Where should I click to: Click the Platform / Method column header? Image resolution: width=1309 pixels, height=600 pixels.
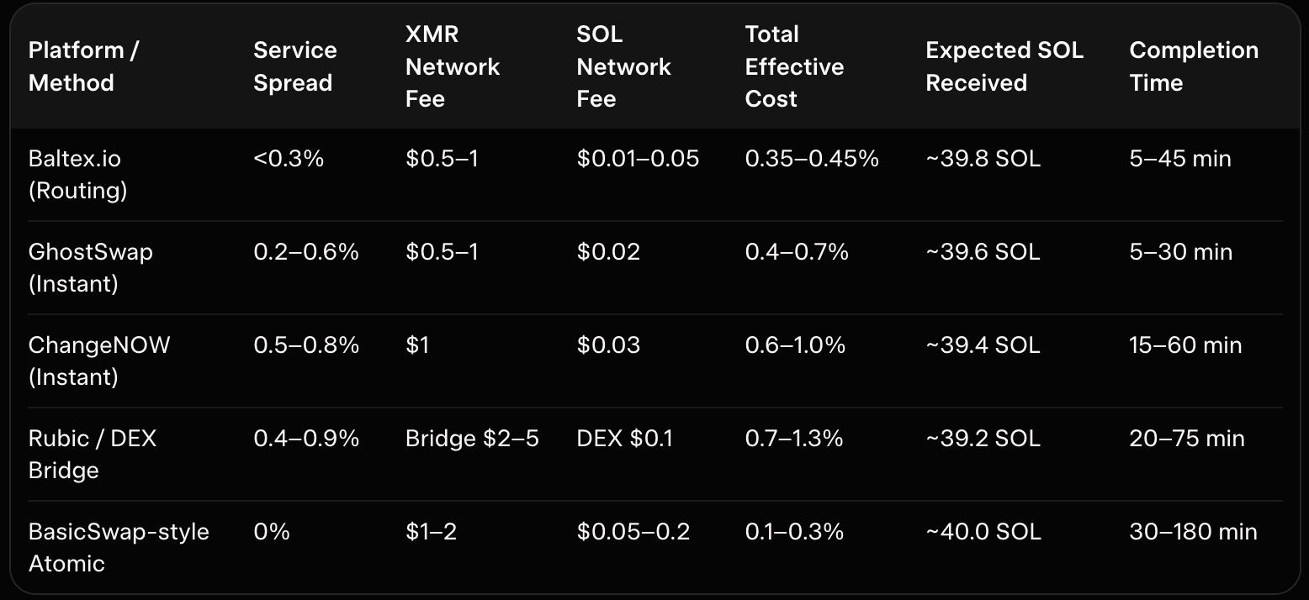click(x=83, y=66)
